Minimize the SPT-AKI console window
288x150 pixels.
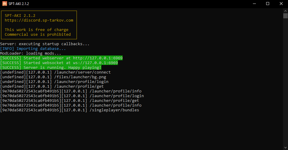click(x=254, y=4)
